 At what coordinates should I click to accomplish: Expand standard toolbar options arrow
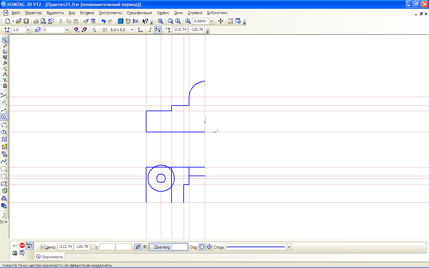click(x=151, y=23)
